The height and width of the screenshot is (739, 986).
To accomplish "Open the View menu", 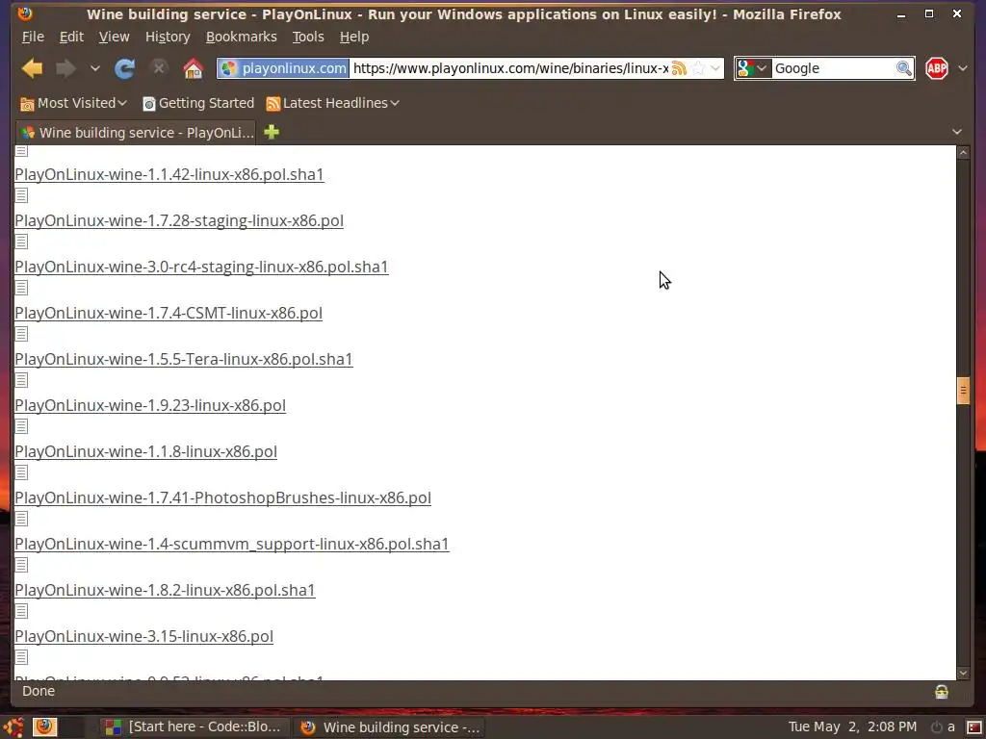I will 114,38.
